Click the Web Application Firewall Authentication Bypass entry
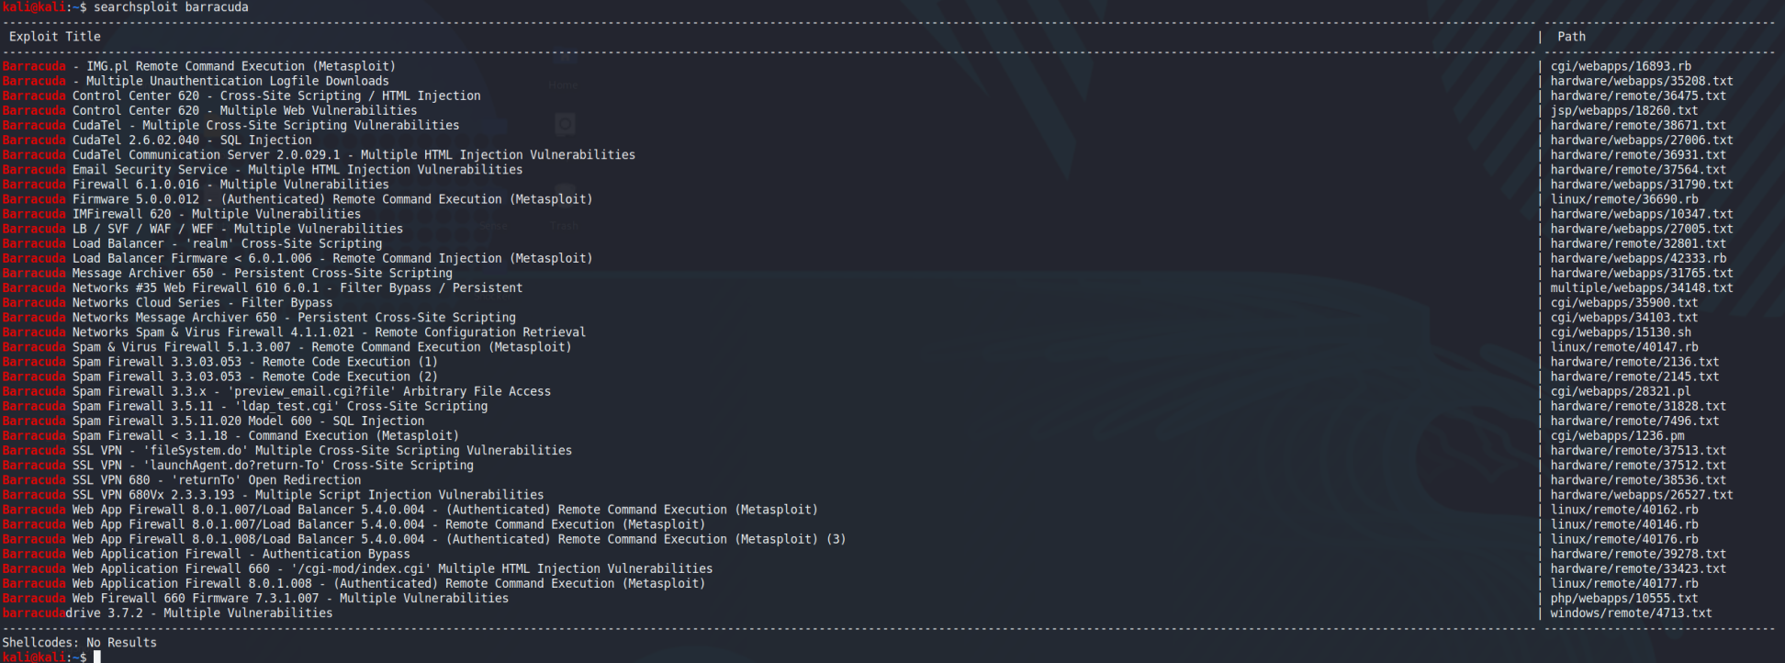The width and height of the screenshot is (1785, 663). pos(207,554)
